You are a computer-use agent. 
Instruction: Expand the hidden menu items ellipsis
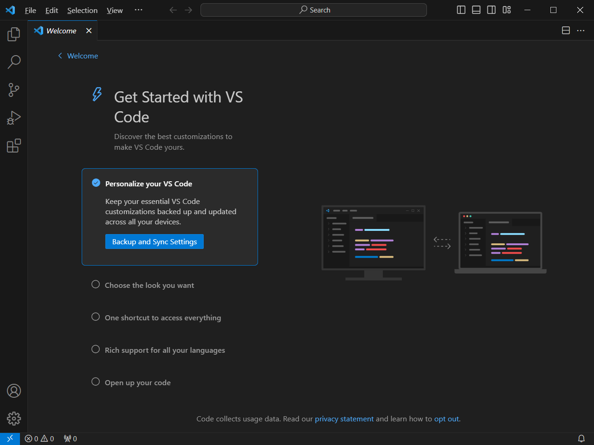tap(138, 10)
